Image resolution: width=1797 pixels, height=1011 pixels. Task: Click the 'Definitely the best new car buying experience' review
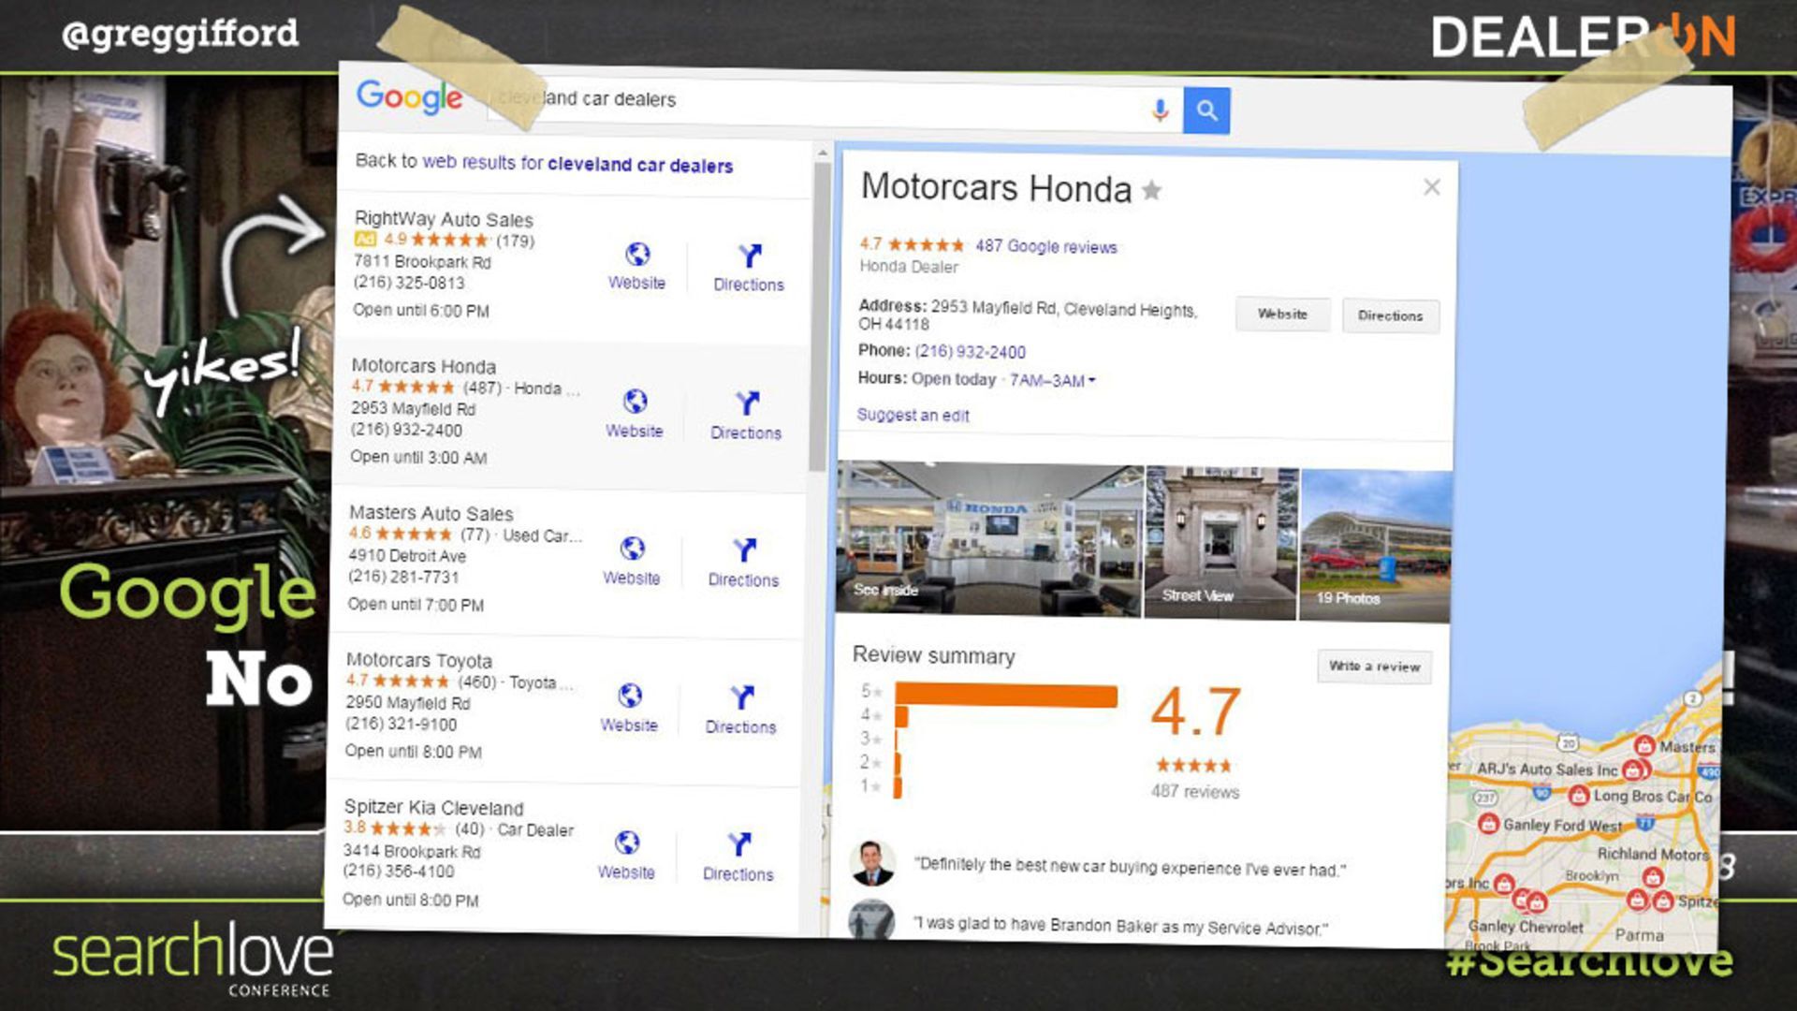pos(1131,867)
